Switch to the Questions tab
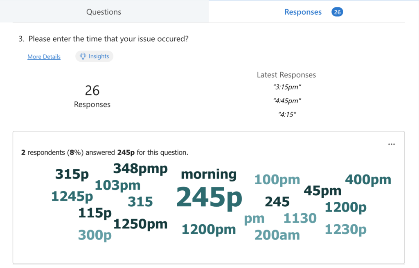The image size is (419, 268). click(104, 12)
